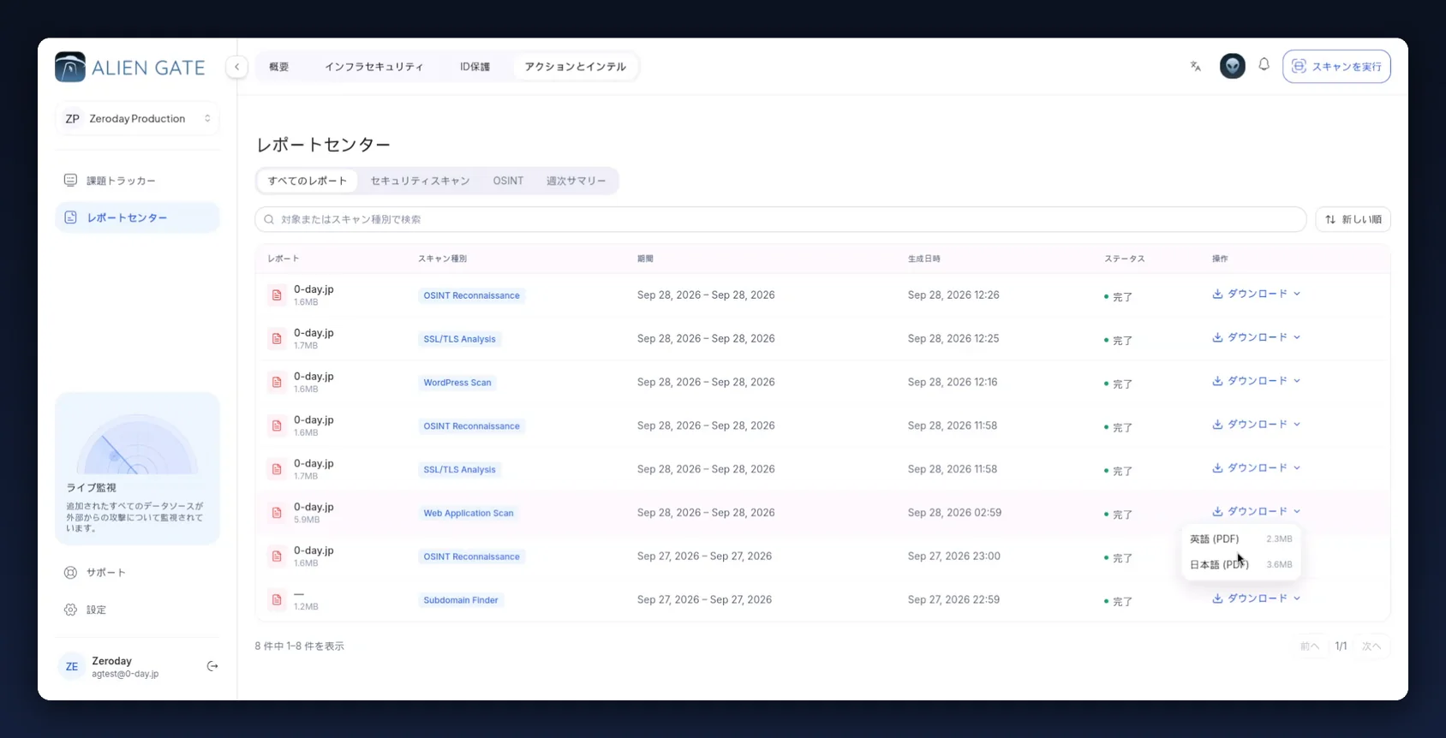Select the すべてのレポート tab

(308, 181)
